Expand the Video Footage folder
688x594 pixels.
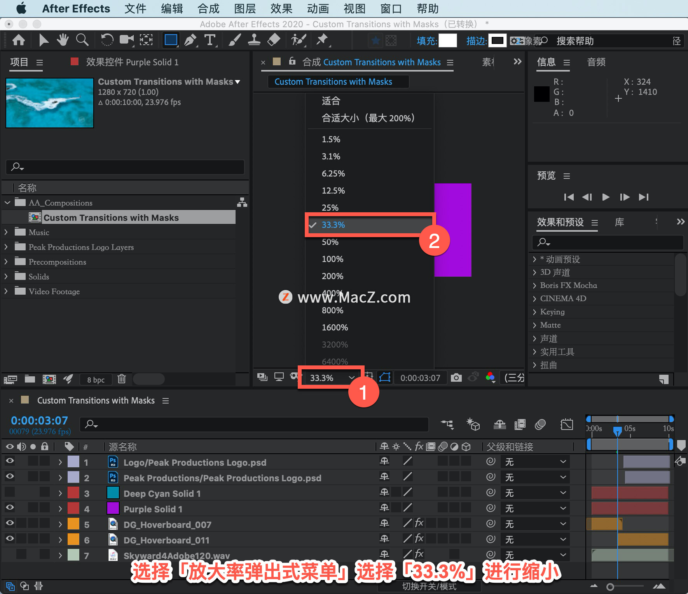(6, 291)
